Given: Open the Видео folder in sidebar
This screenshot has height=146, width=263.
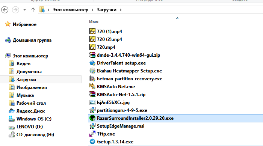Looking at the screenshot, I should click(23, 64).
